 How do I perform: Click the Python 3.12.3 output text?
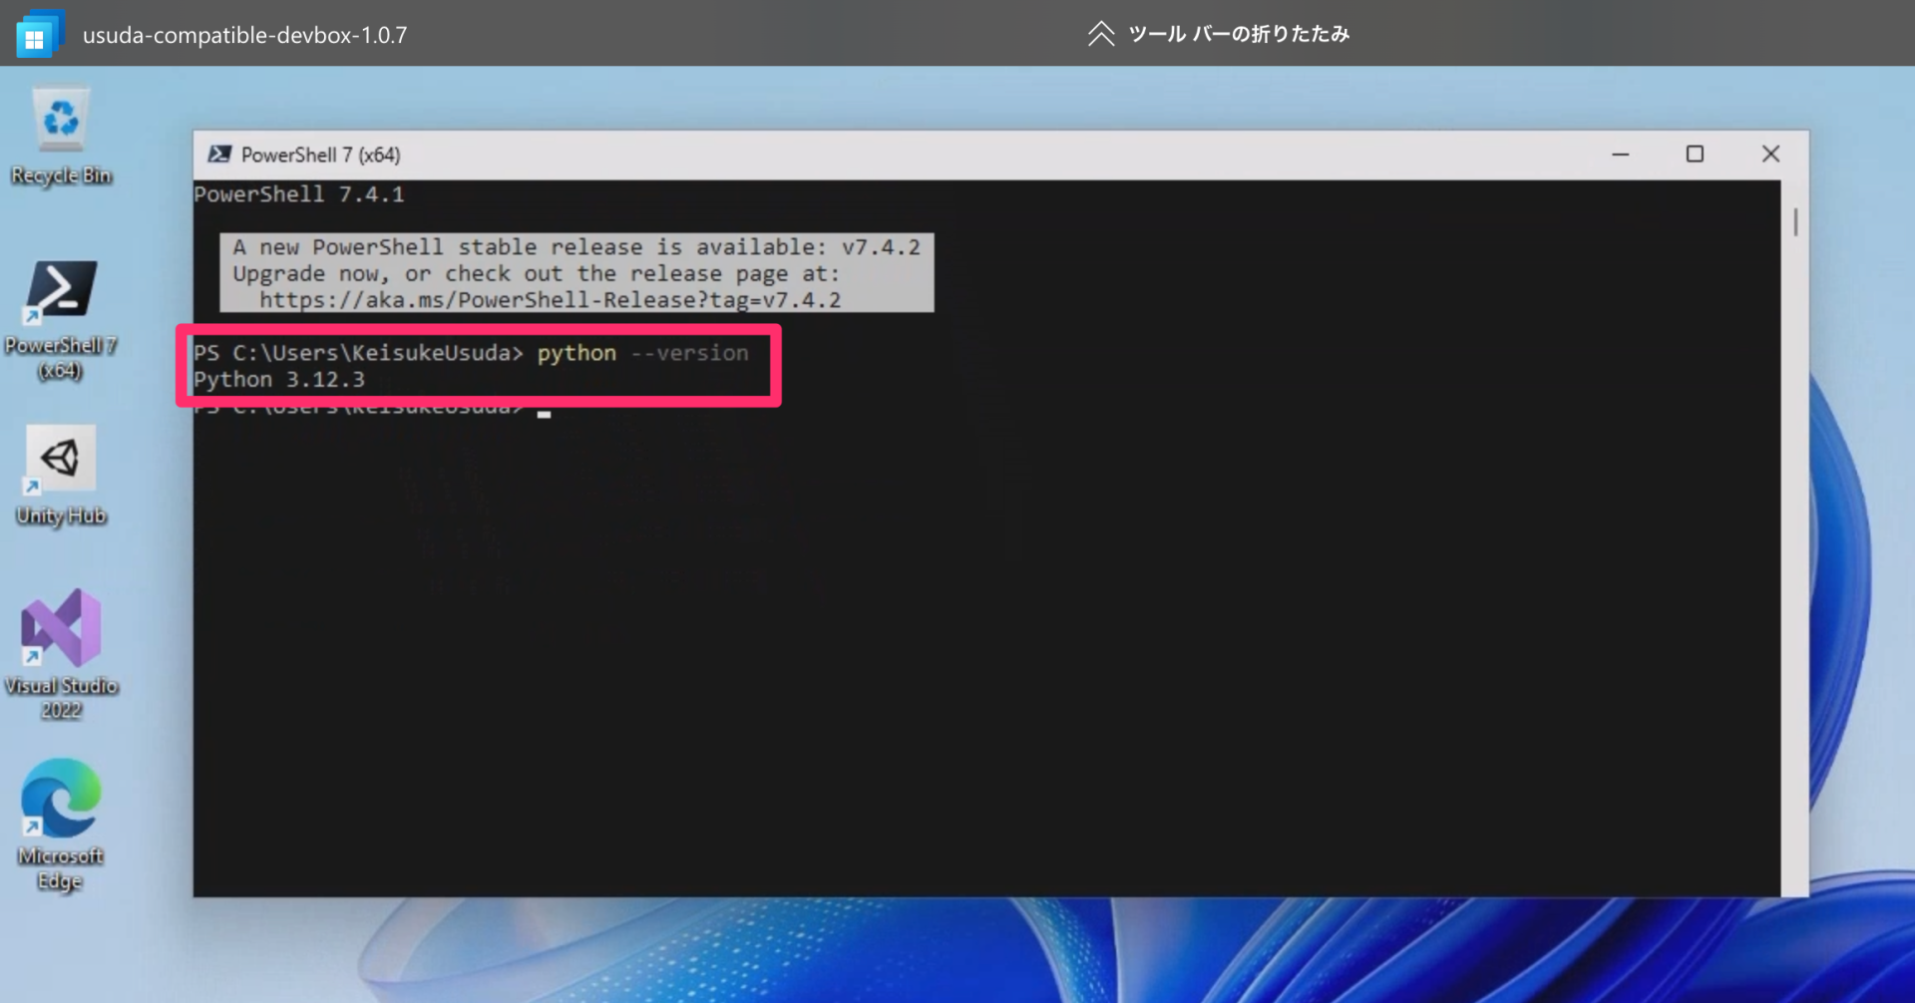tap(279, 379)
